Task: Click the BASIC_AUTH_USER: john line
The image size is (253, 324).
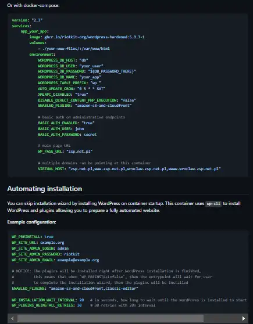Action: (61, 129)
